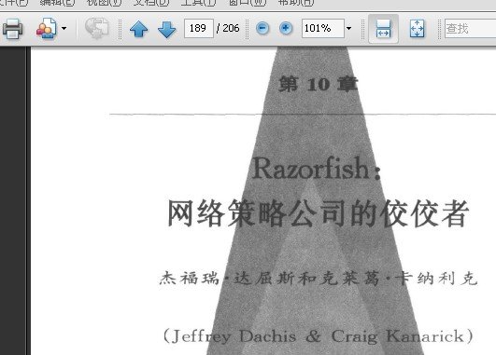This screenshot has height=355, width=496.
Task: Open the 窗口(W) menu
Action: click(248, 3)
